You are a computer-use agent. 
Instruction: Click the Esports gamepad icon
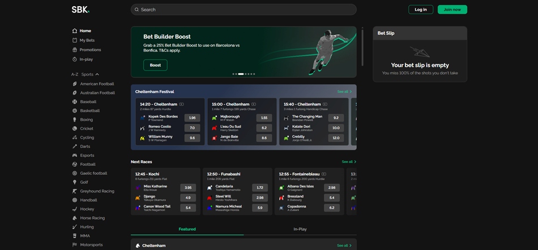(x=74, y=155)
